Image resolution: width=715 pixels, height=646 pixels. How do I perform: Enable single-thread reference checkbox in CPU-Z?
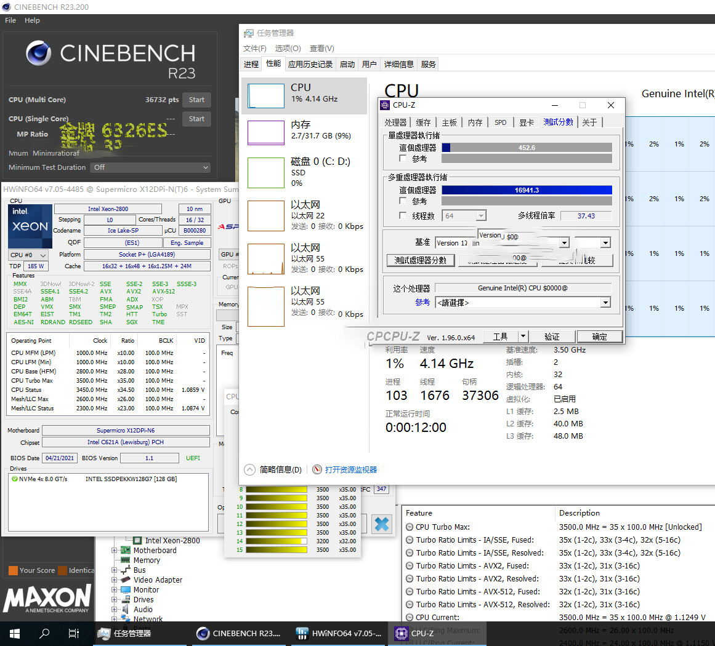tap(403, 158)
